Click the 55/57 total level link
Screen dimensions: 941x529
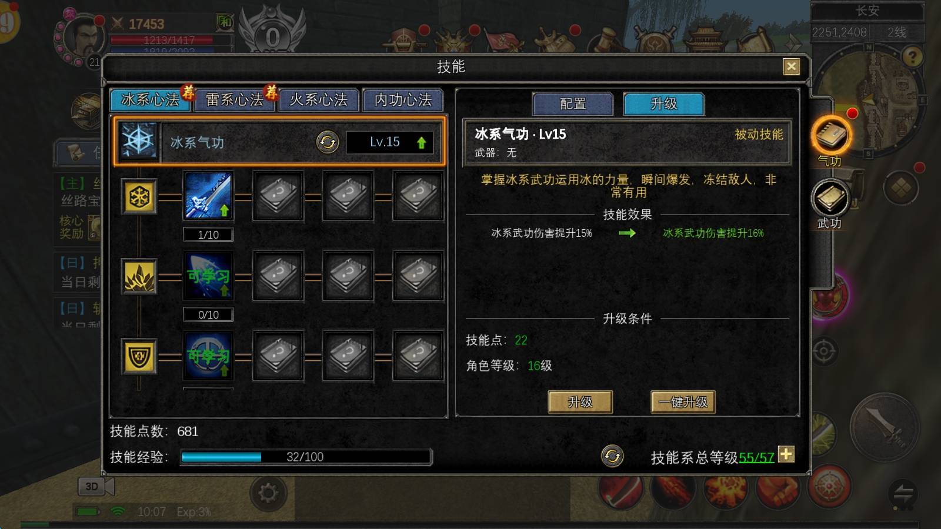coord(756,457)
